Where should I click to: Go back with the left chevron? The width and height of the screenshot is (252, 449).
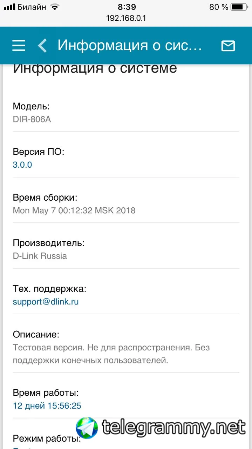point(42,46)
